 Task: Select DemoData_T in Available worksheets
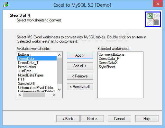point(37,63)
